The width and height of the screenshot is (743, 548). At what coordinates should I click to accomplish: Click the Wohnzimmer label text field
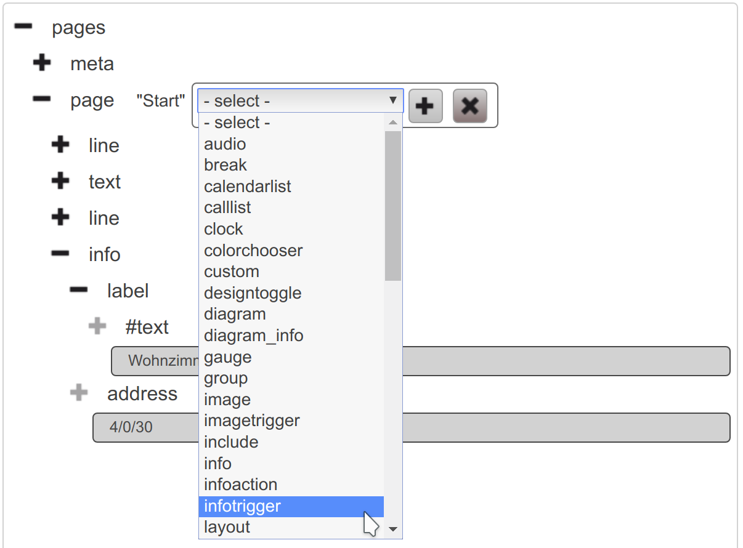point(567,361)
